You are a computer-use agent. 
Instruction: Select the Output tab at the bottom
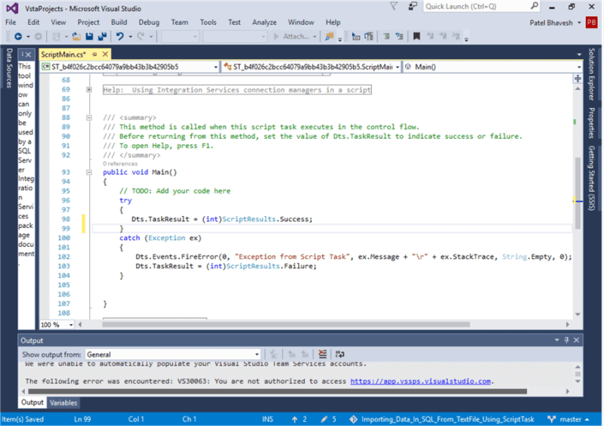pyautogui.click(x=32, y=403)
